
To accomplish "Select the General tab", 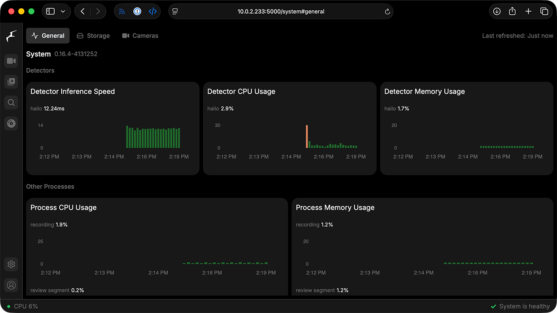I will pos(48,36).
